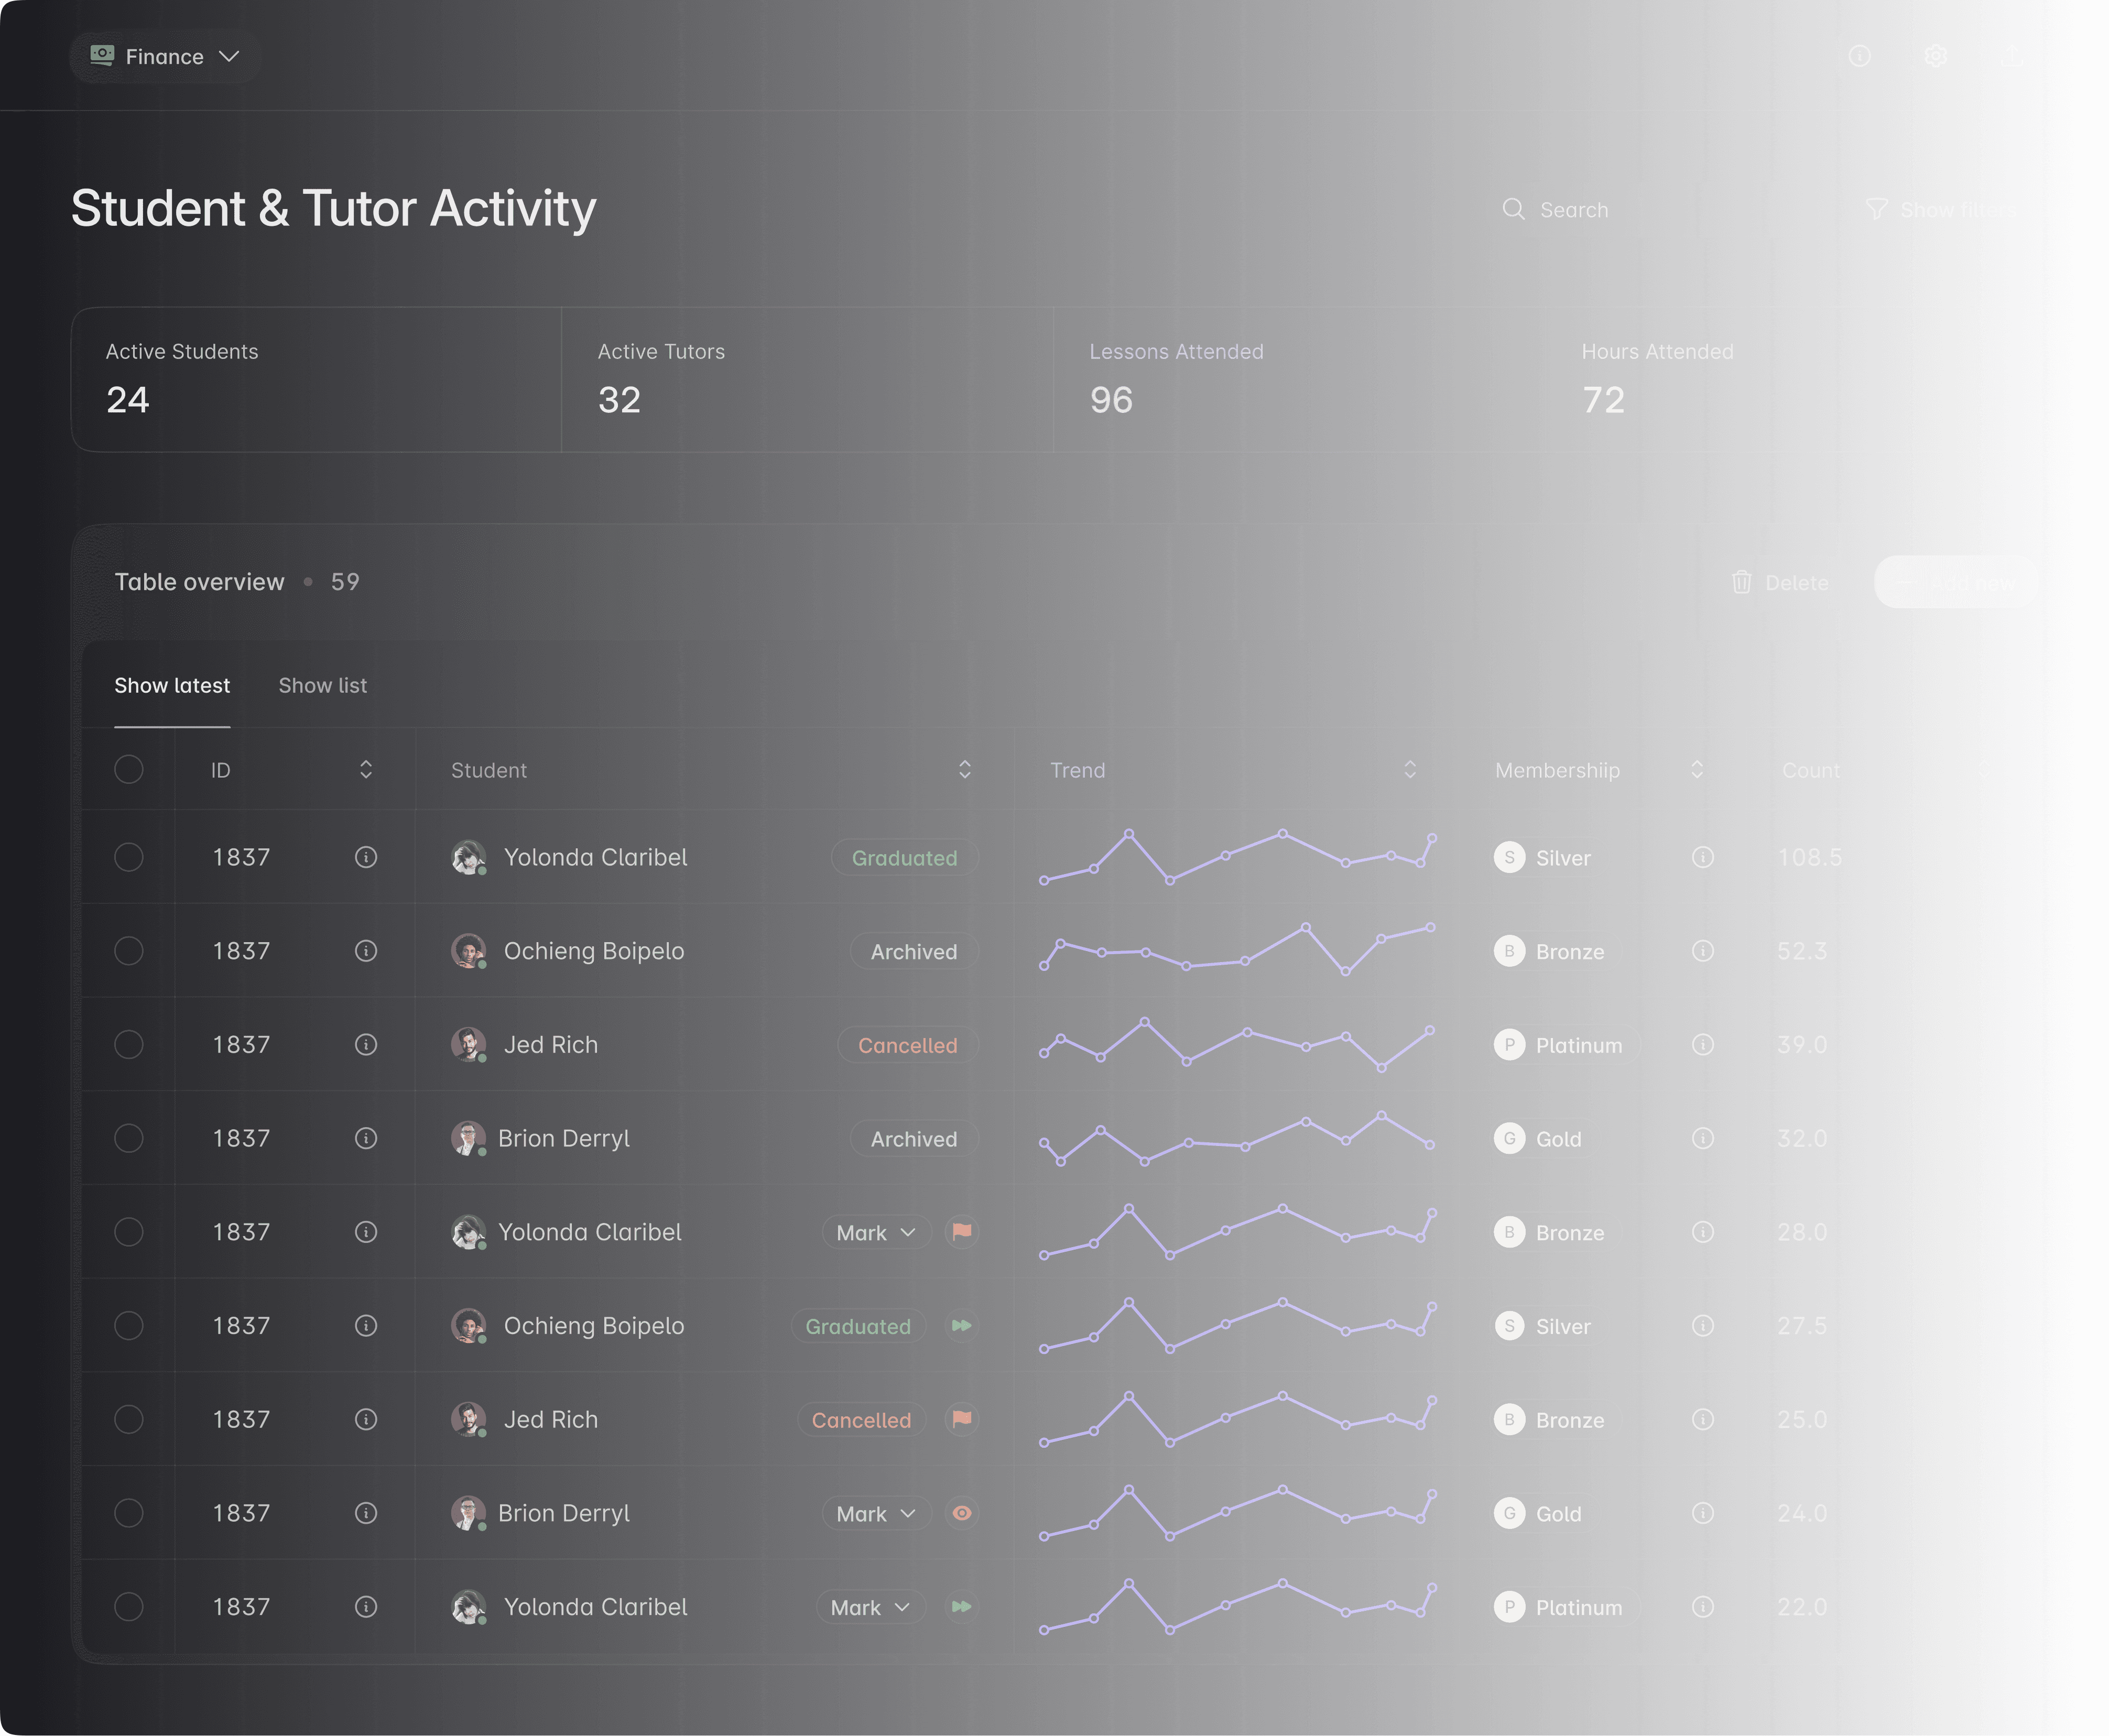
Task: Expand Mark dropdown in Platinum 22.0 row
Action: 869,1607
